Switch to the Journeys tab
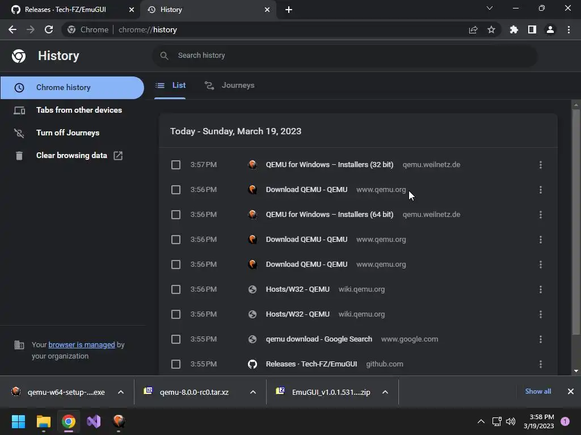The height and width of the screenshot is (435, 581). coord(230,86)
